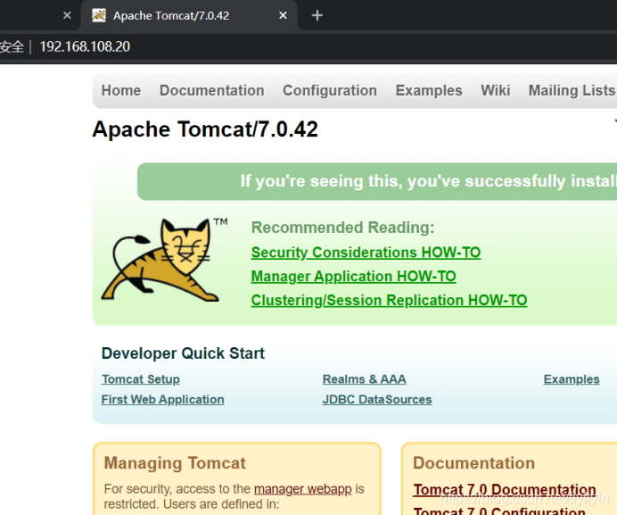Follow the manager webapp link
This screenshot has height=515, width=617.
[x=302, y=489]
